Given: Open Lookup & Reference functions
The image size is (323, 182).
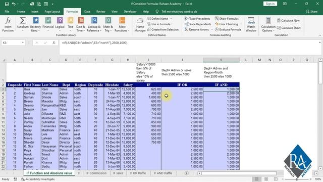Looking at the screenshot, I should pyautogui.click(x=94, y=25).
